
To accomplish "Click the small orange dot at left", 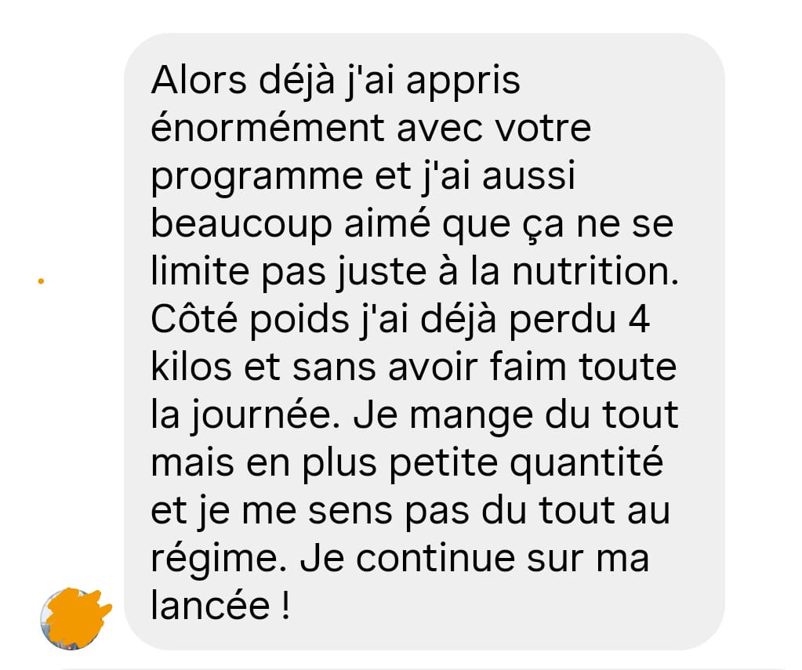I will [41, 281].
